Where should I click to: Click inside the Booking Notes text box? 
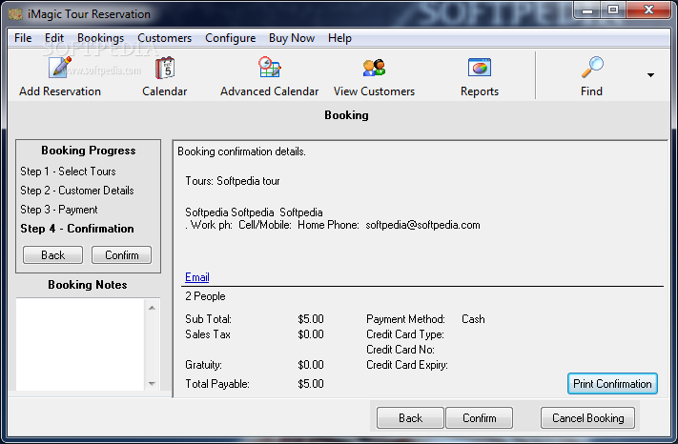tap(80, 344)
